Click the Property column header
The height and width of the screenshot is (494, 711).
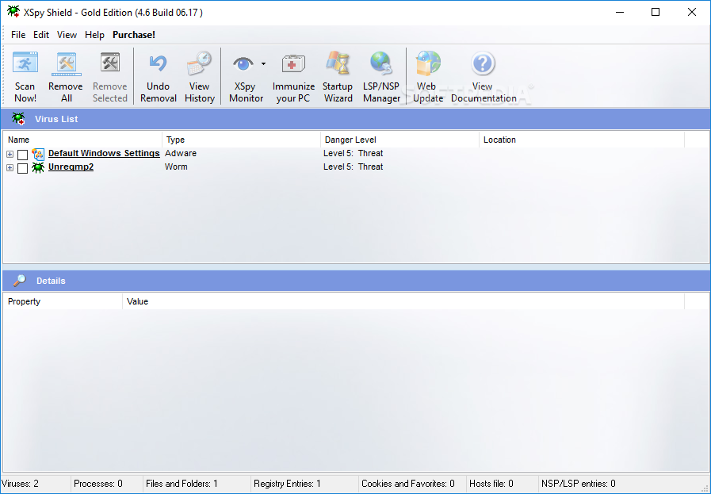click(x=63, y=301)
